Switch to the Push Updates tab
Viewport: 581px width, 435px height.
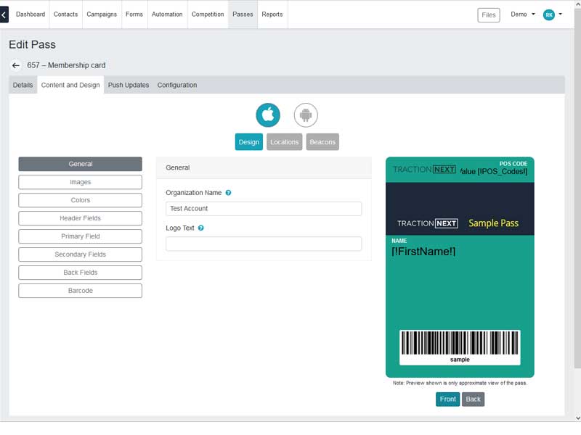(x=129, y=85)
